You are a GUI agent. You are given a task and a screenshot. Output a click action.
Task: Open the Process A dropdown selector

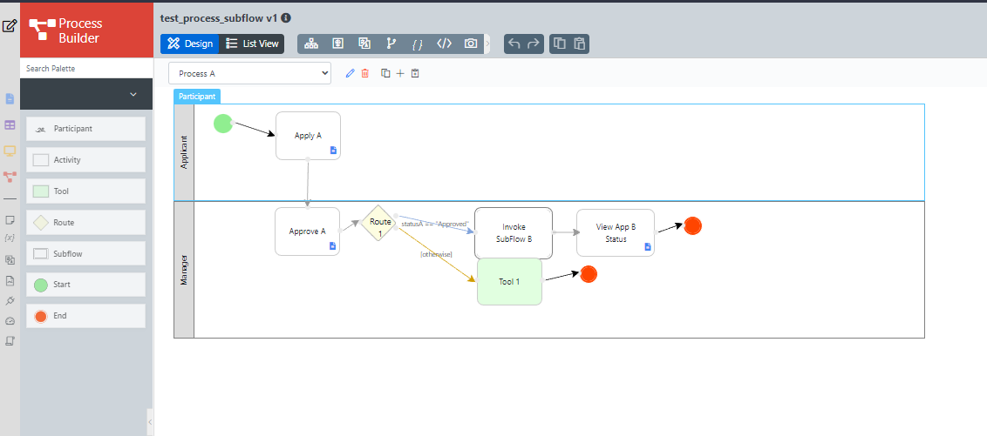[249, 74]
